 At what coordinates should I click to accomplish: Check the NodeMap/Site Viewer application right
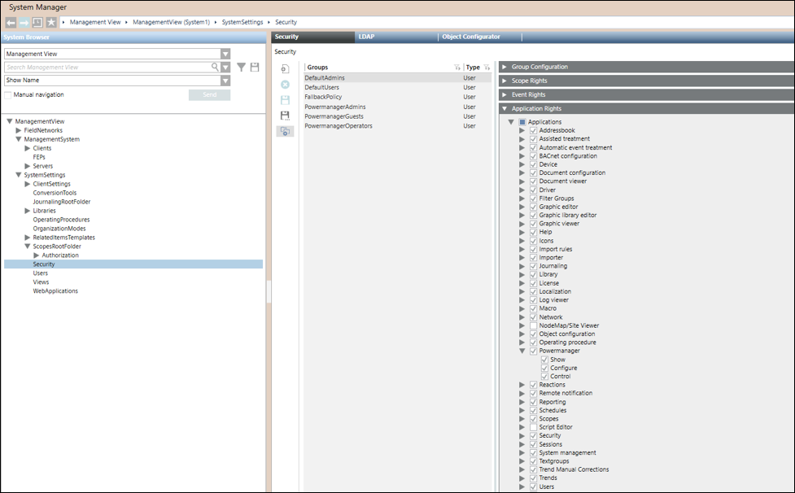point(534,325)
